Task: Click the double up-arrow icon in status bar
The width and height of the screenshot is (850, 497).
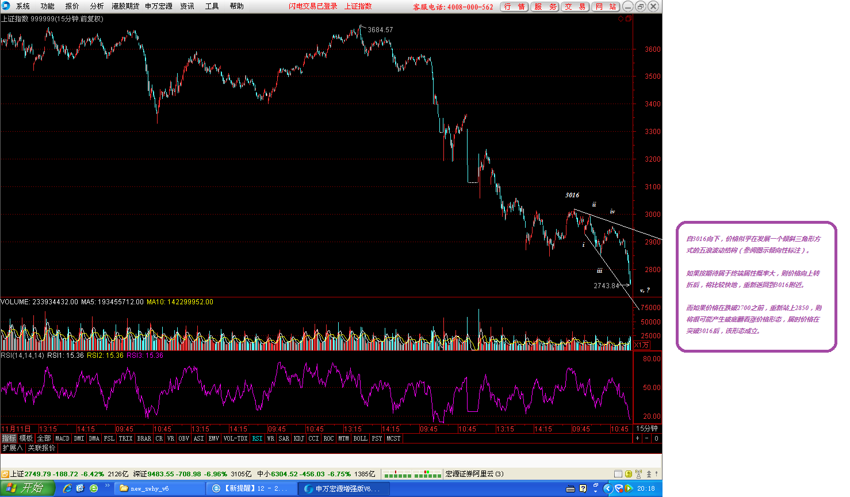Action: pyautogui.click(x=649, y=474)
